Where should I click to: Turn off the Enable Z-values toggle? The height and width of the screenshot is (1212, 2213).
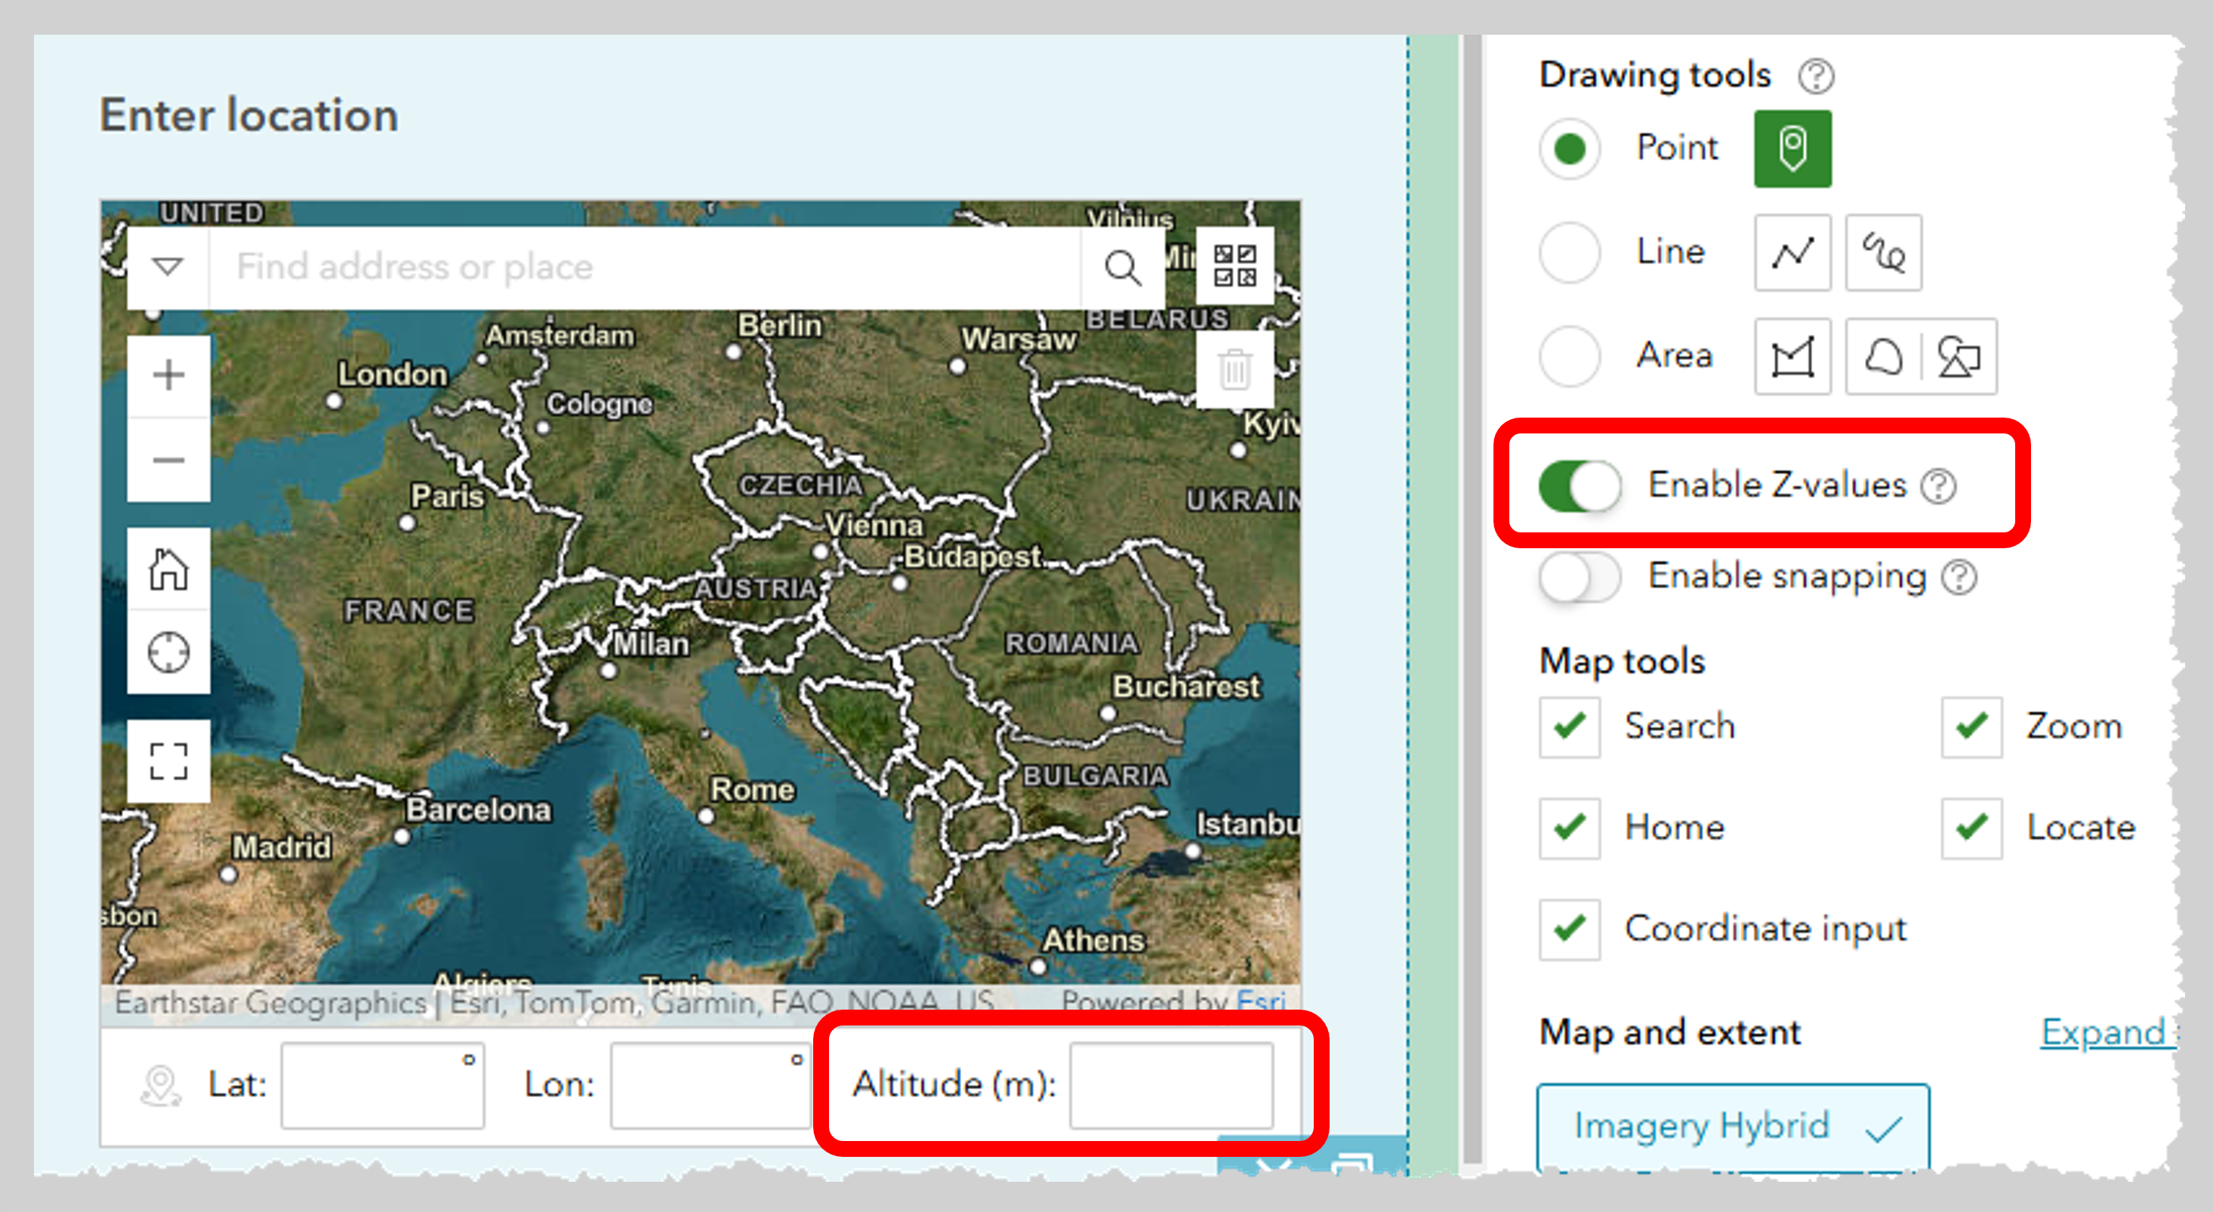point(1579,486)
